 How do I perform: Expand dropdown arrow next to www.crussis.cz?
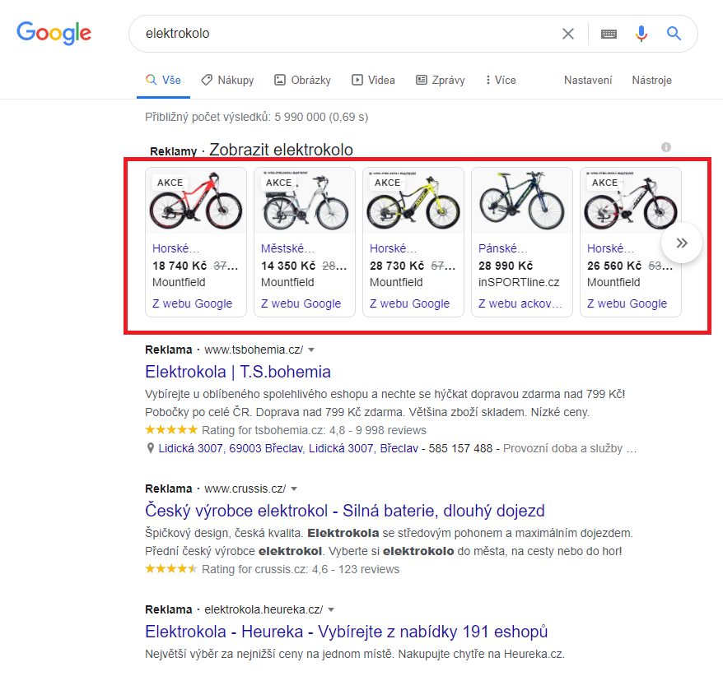coord(294,488)
